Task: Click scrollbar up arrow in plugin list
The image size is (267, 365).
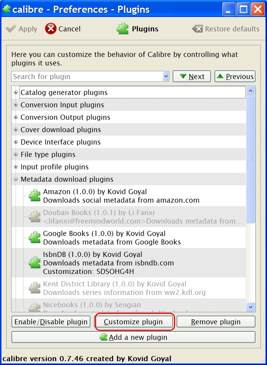Action: click(250, 91)
